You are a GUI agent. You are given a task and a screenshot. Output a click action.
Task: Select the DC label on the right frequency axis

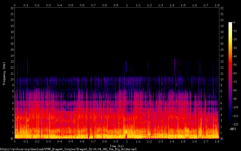(222, 139)
